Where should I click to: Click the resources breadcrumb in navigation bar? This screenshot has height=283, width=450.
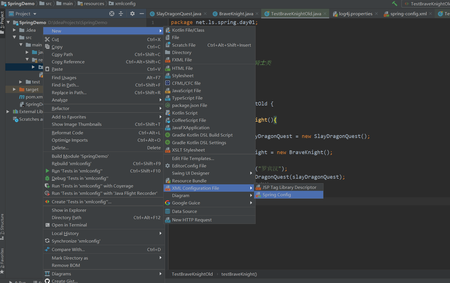pos(91,4)
